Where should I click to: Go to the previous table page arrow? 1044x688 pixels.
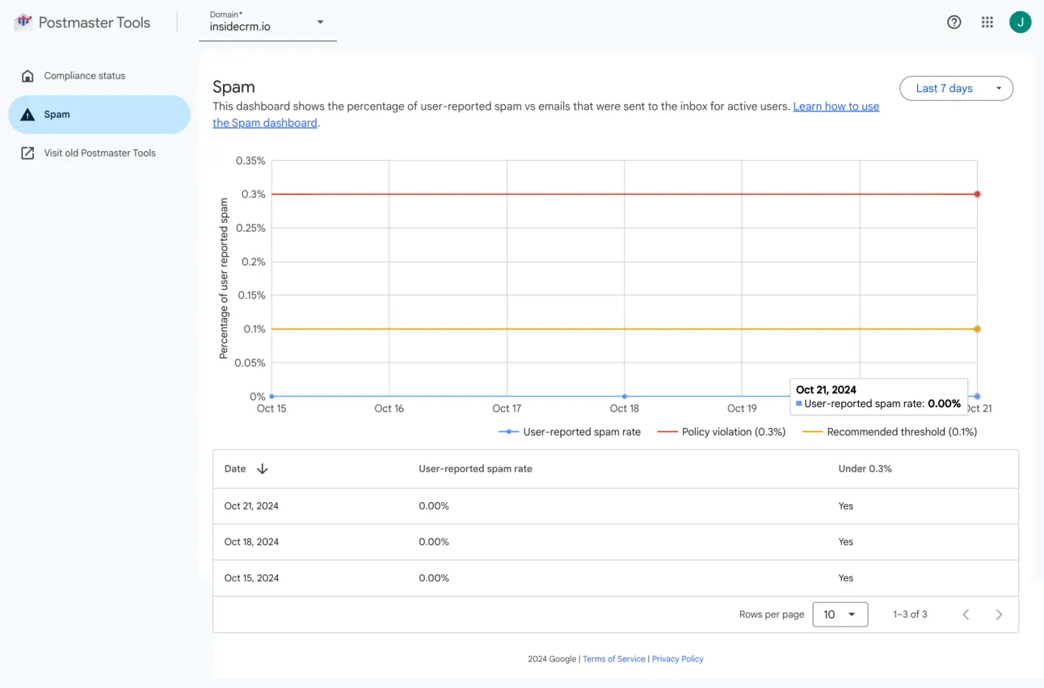click(x=966, y=615)
